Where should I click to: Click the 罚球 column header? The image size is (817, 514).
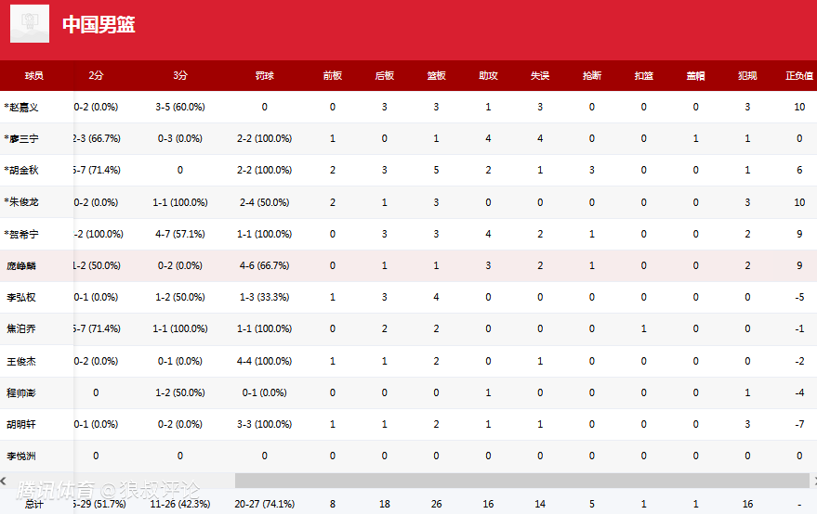tap(264, 76)
